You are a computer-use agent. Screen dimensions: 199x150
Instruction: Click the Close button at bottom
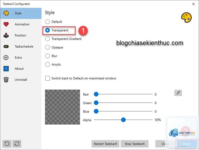[x=165, y=144]
